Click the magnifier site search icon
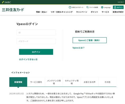This screenshot has width=125, height=104. [87, 7]
